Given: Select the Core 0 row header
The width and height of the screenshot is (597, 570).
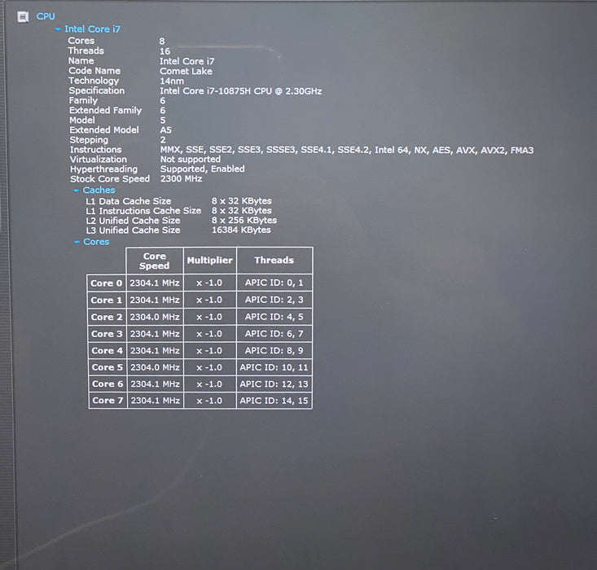Looking at the screenshot, I should click(x=106, y=283).
